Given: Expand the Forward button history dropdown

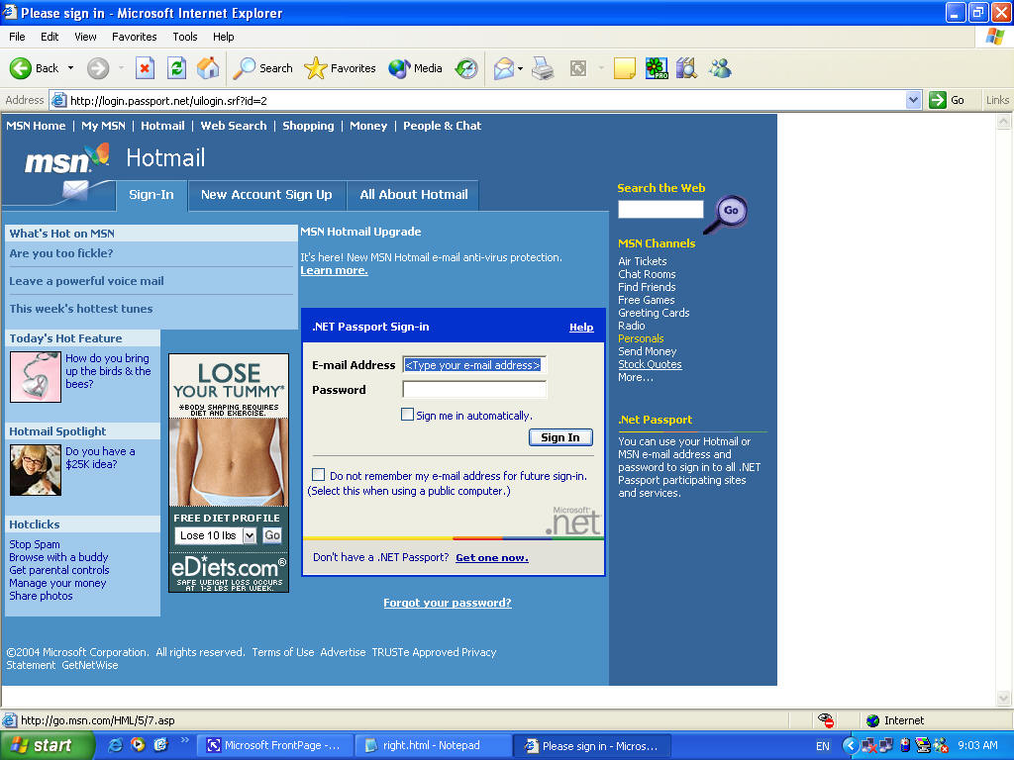Looking at the screenshot, I should (121, 68).
